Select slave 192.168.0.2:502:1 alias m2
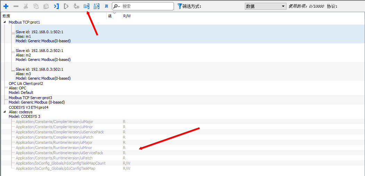 (x=190, y=53)
